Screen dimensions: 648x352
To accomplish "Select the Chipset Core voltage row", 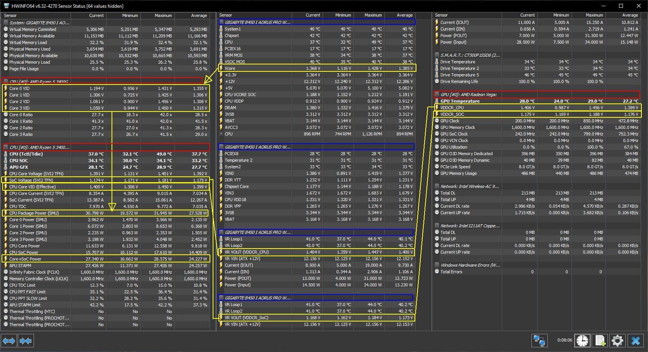I will [x=316, y=186].
